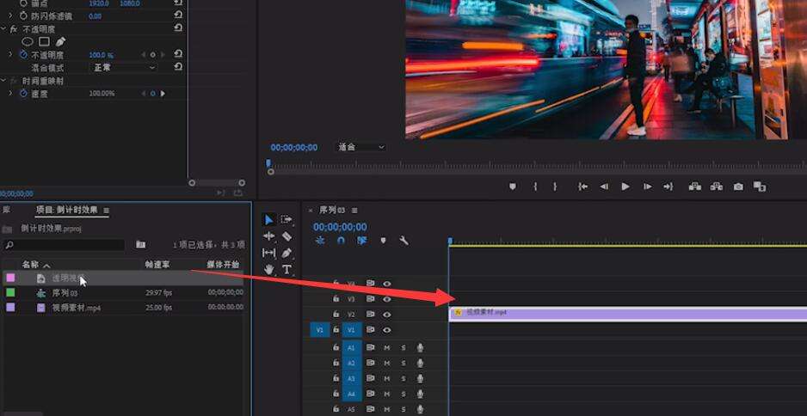Toggle sync lock on track A4
The height and width of the screenshot is (416, 807).
click(x=370, y=395)
